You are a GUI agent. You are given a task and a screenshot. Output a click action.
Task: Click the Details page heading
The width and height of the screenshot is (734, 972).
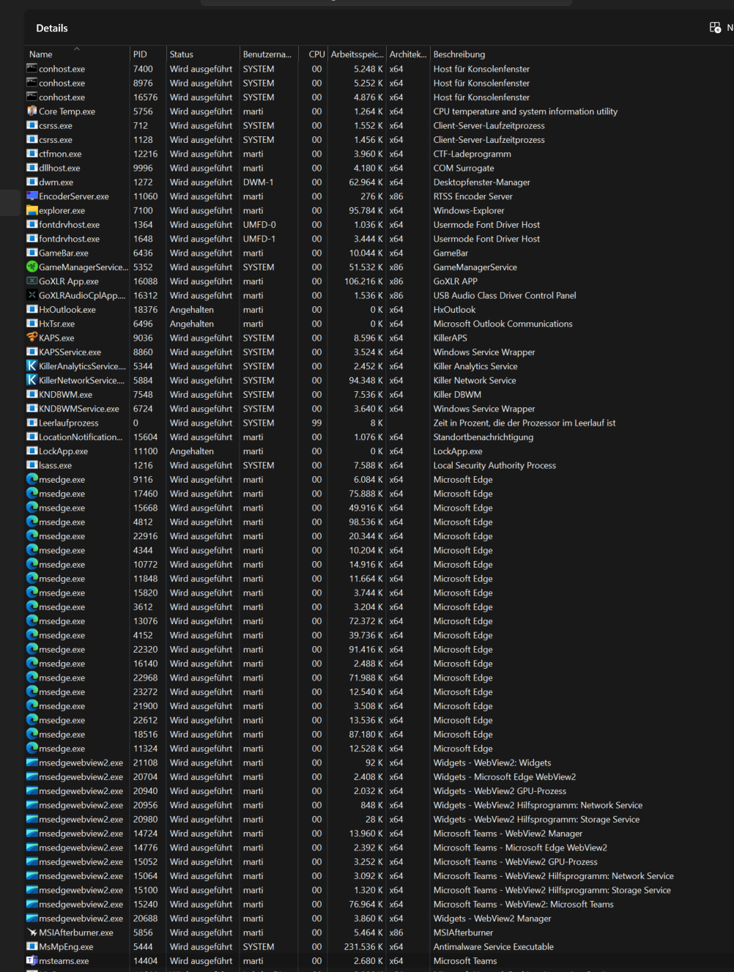52,28
